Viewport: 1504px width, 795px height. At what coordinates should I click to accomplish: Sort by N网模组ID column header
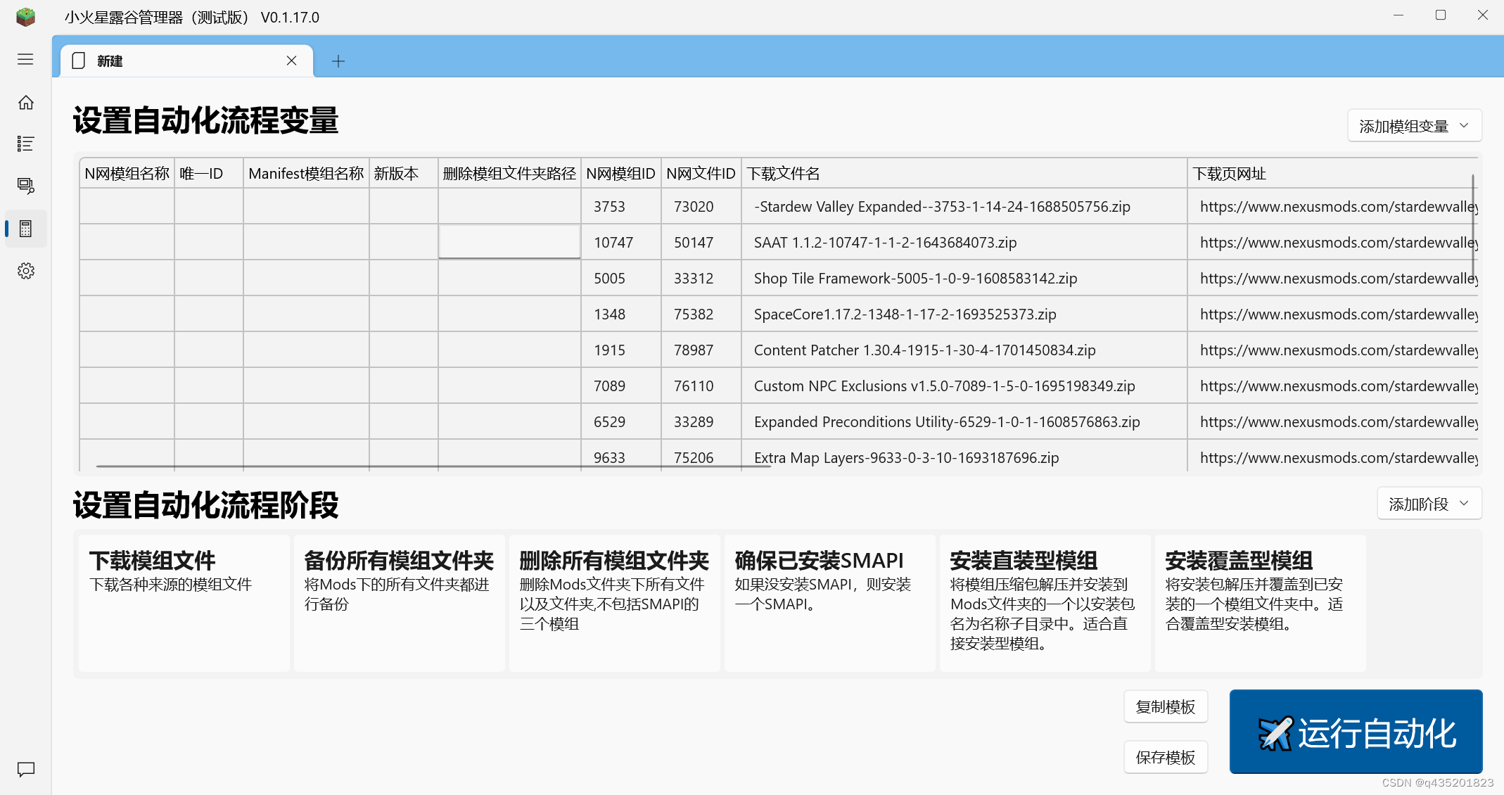click(620, 174)
